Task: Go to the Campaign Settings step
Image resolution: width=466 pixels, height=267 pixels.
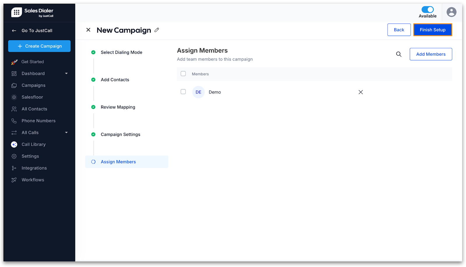Action: [120, 134]
